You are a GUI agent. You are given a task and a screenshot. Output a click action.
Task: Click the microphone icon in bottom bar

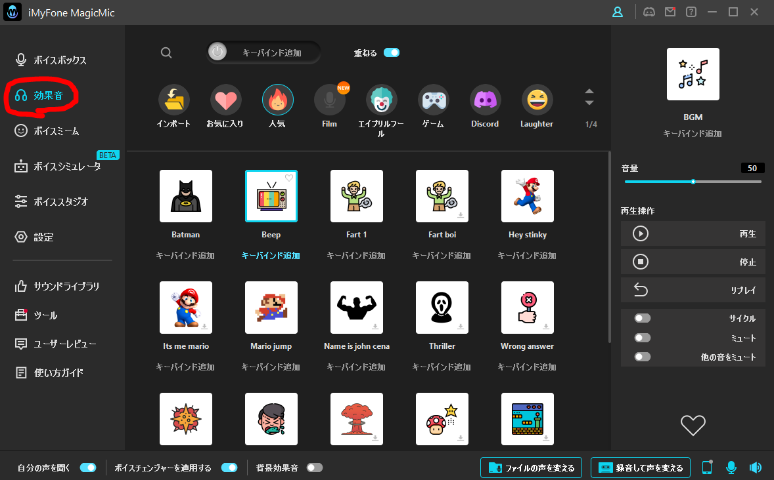pos(731,468)
